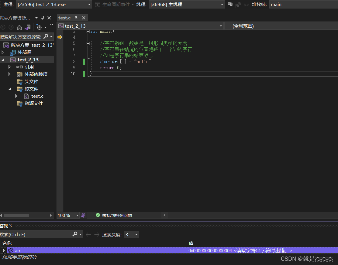
Task: Open the Solution Explorer window options arrow
Action: tap(36, 18)
